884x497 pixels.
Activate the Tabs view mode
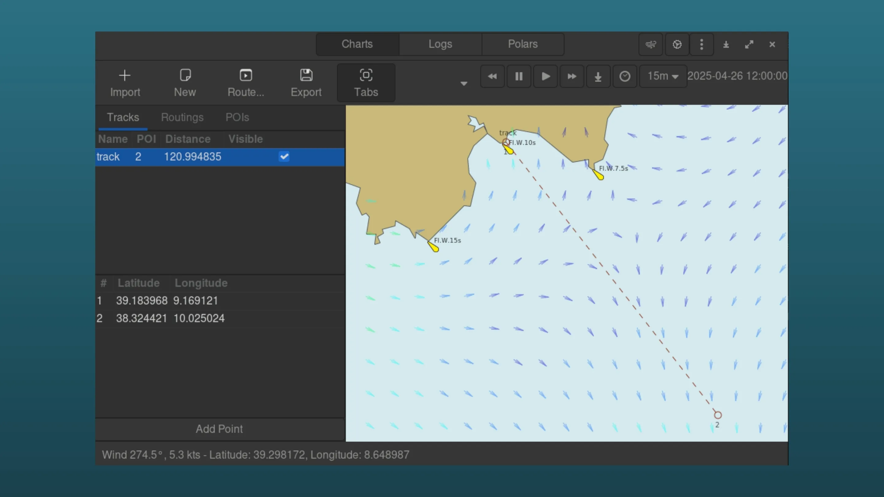point(366,82)
